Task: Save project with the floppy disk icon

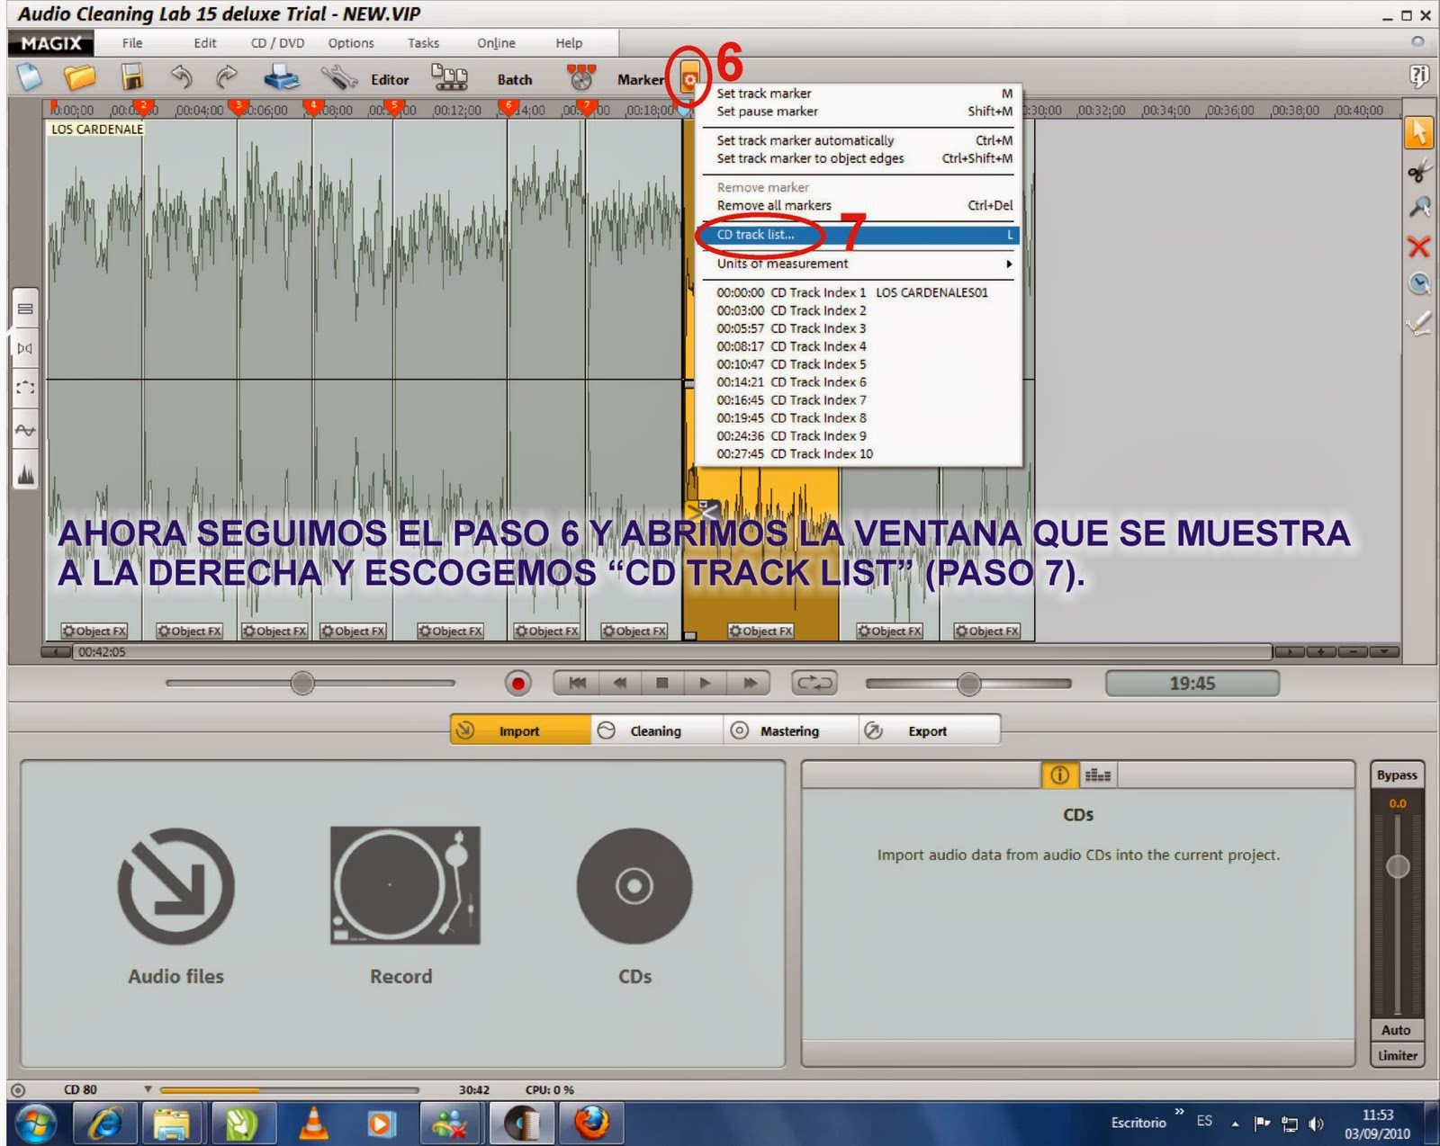Action: tap(132, 78)
